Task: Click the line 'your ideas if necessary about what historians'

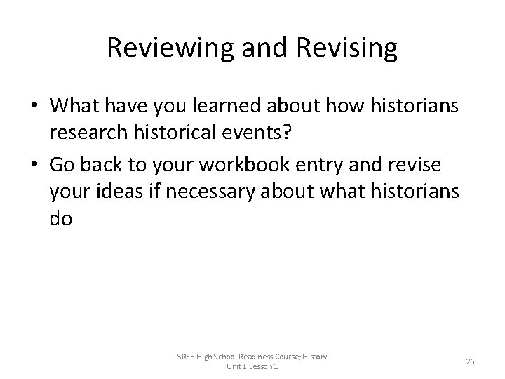Action: pos(254,192)
